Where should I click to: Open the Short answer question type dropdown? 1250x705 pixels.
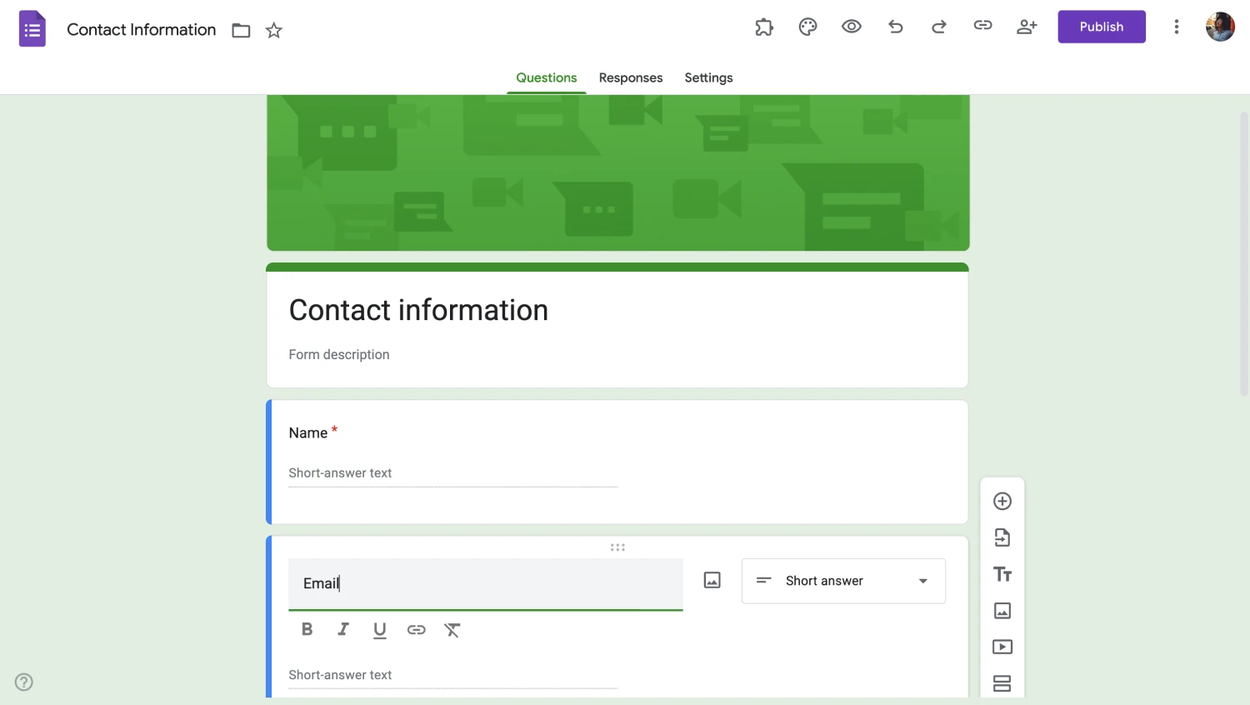[842, 581]
